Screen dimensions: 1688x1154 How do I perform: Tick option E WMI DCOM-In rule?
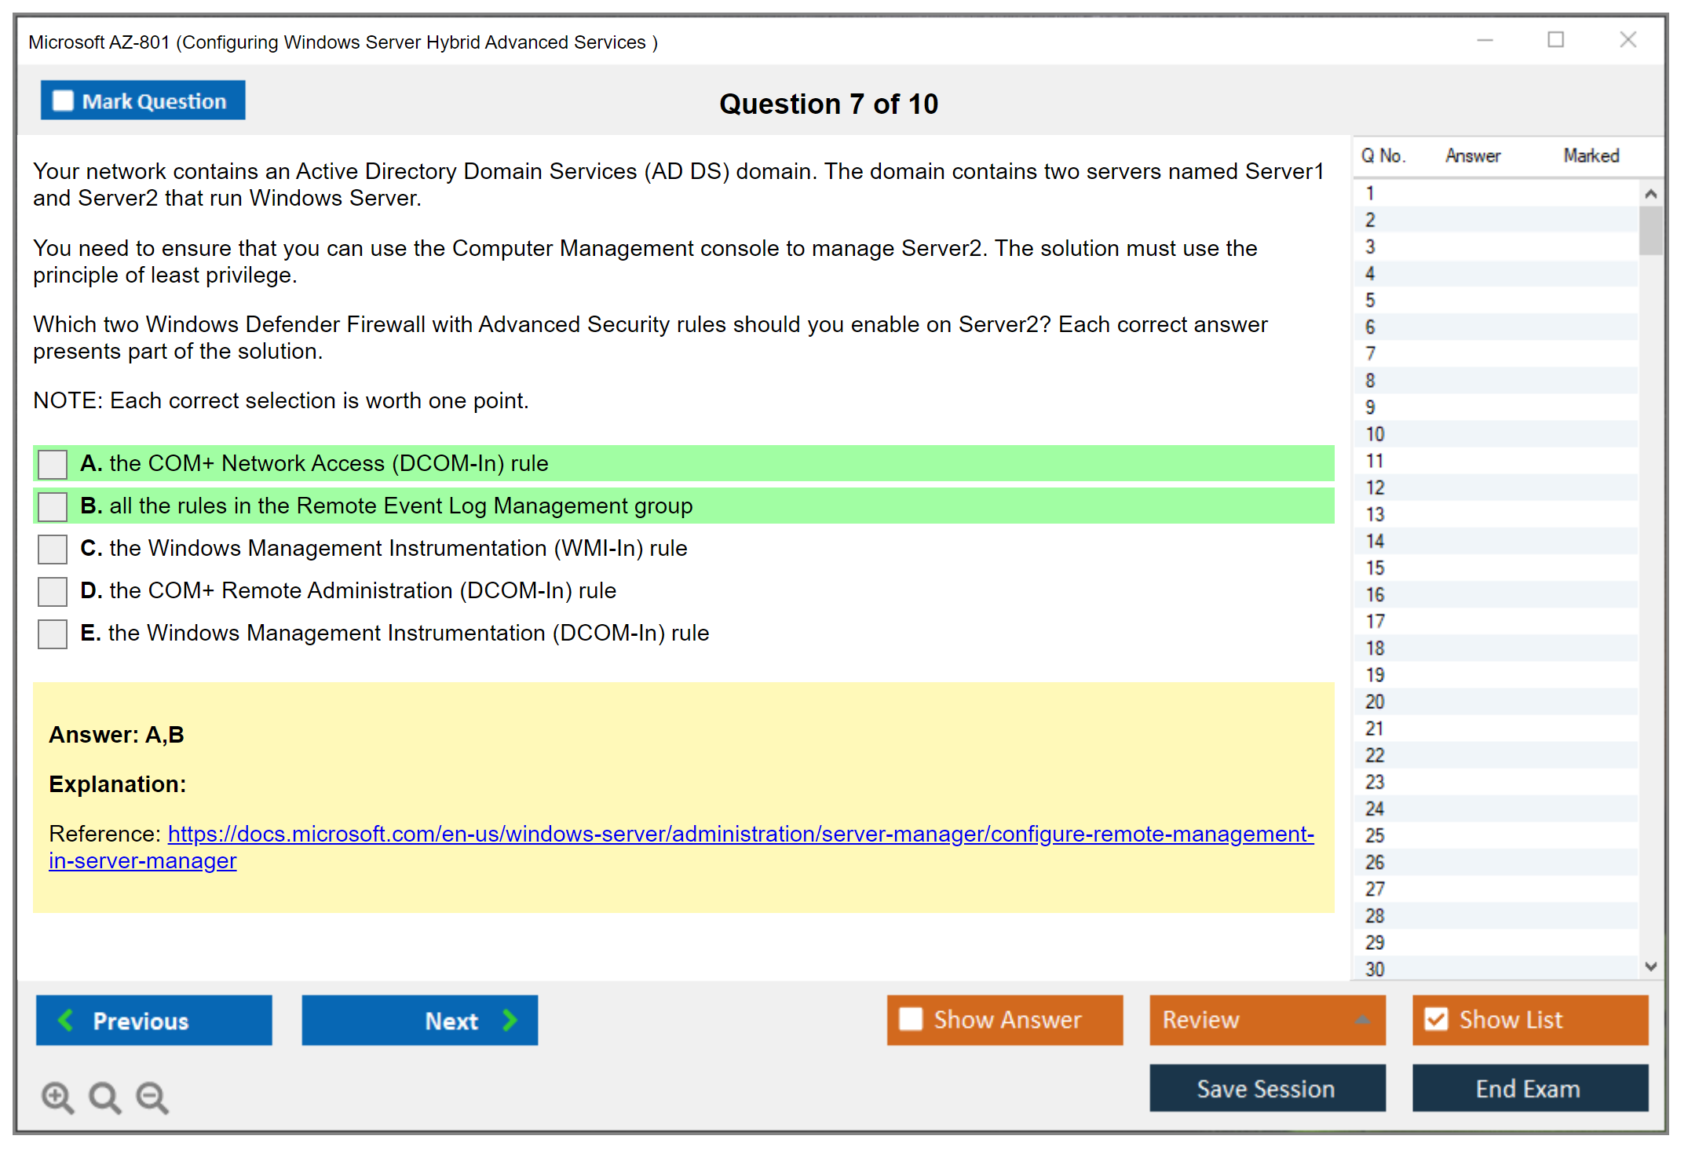coord(53,634)
